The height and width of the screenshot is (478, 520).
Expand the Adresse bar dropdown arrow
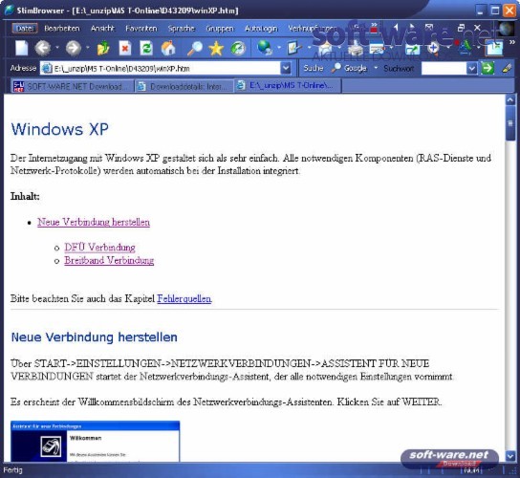point(286,68)
